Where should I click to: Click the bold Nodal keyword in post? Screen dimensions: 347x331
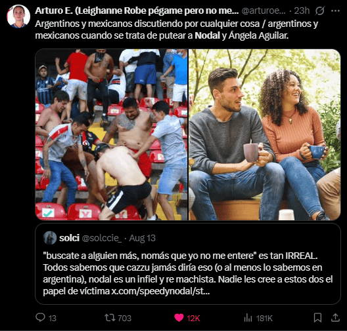pyautogui.click(x=208, y=35)
